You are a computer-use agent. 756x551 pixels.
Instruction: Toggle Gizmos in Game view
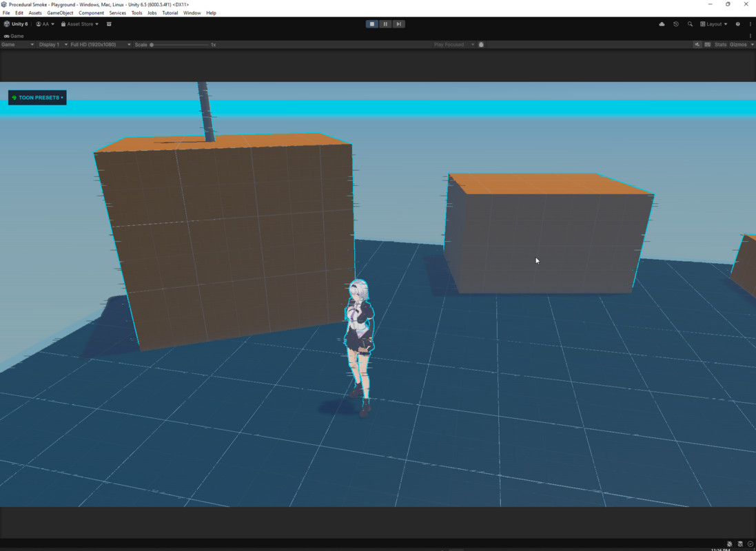point(738,45)
